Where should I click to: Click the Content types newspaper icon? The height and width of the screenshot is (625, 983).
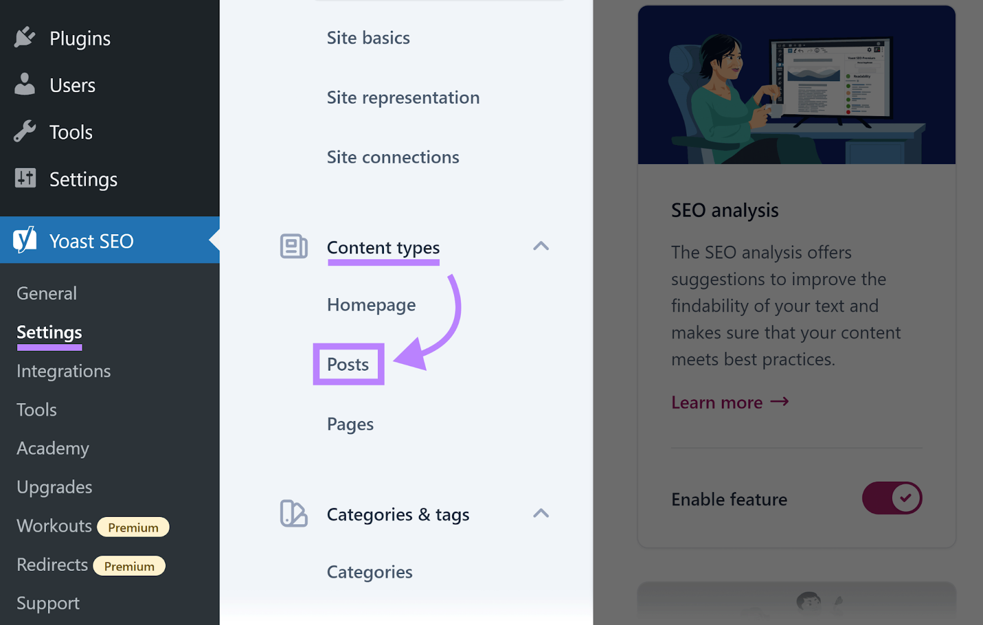[x=293, y=246]
